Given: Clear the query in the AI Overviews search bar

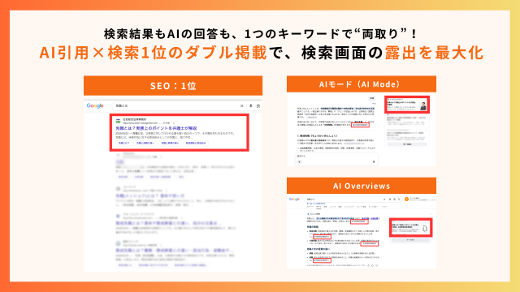Looking at the screenshot, I should click(x=384, y=200).
